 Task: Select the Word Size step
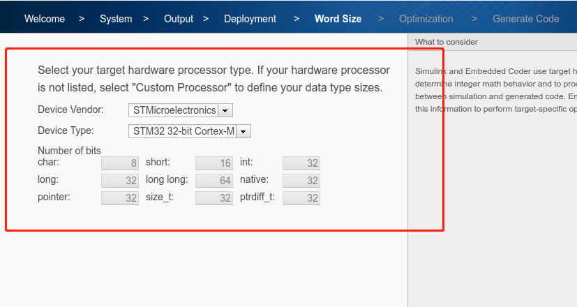coord(338,19)
